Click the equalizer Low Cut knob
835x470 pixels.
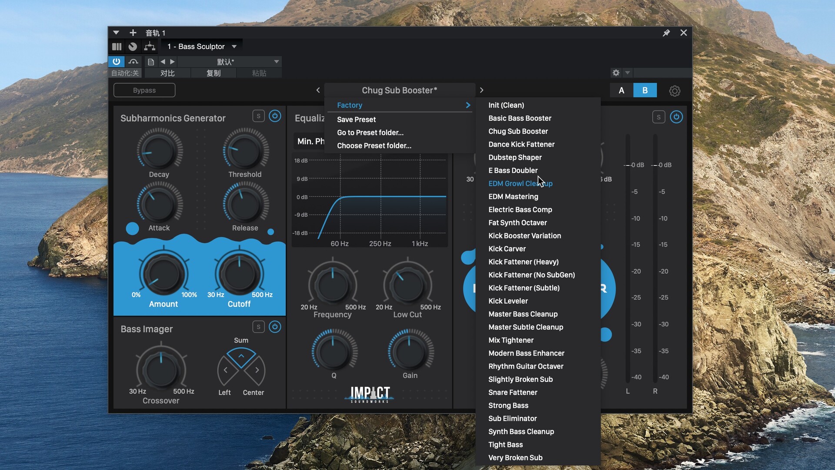click(x=407, y=285)
